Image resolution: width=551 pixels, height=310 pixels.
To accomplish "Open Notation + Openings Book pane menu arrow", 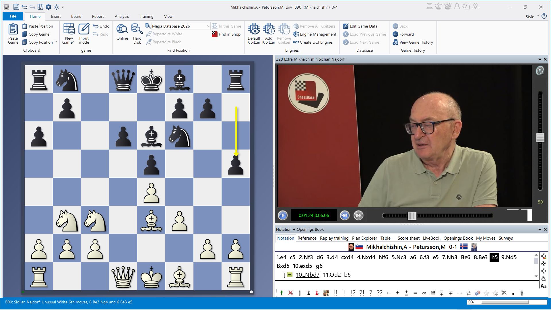I will pos(540,230).
